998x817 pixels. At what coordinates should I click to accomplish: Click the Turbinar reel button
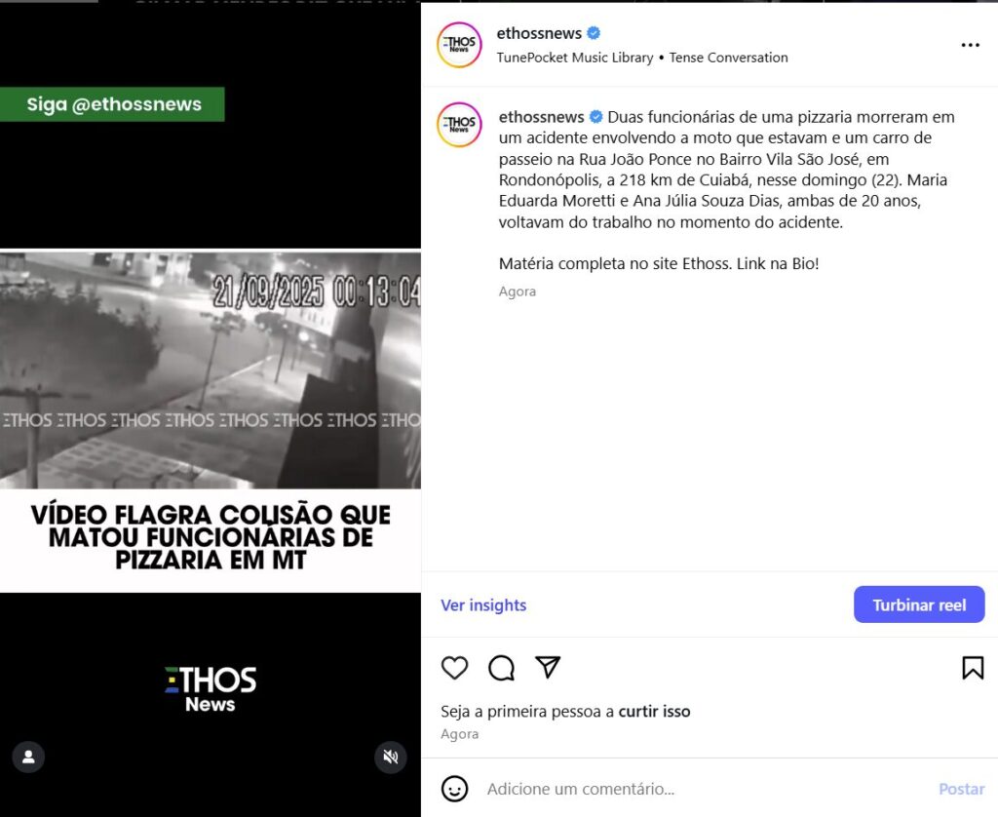(919, 604)
